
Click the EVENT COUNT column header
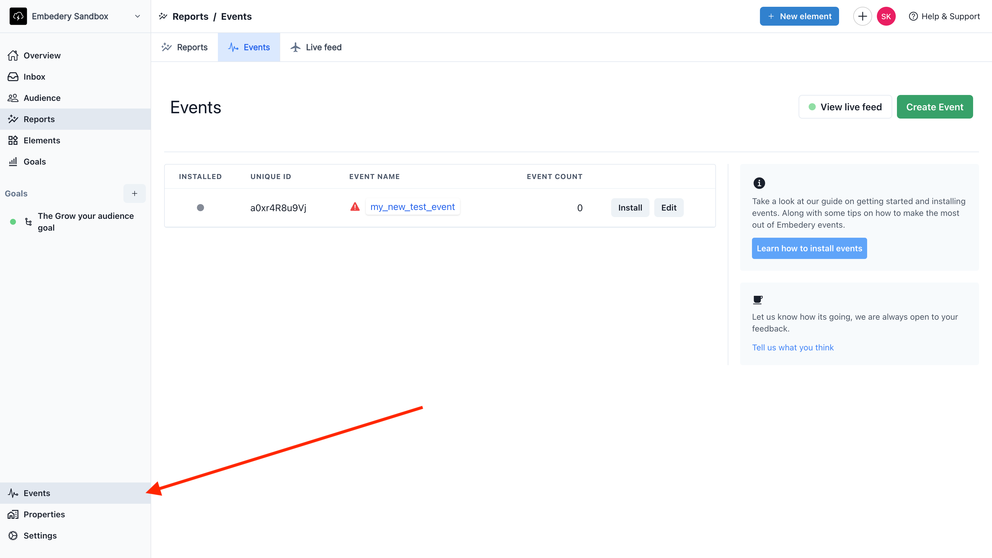[x=554, y=177]
